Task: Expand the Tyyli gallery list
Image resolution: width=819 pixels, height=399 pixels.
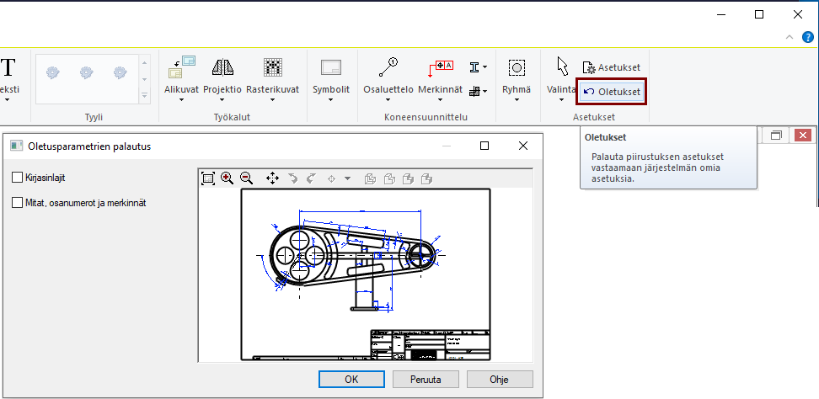Action: (144, 95)
